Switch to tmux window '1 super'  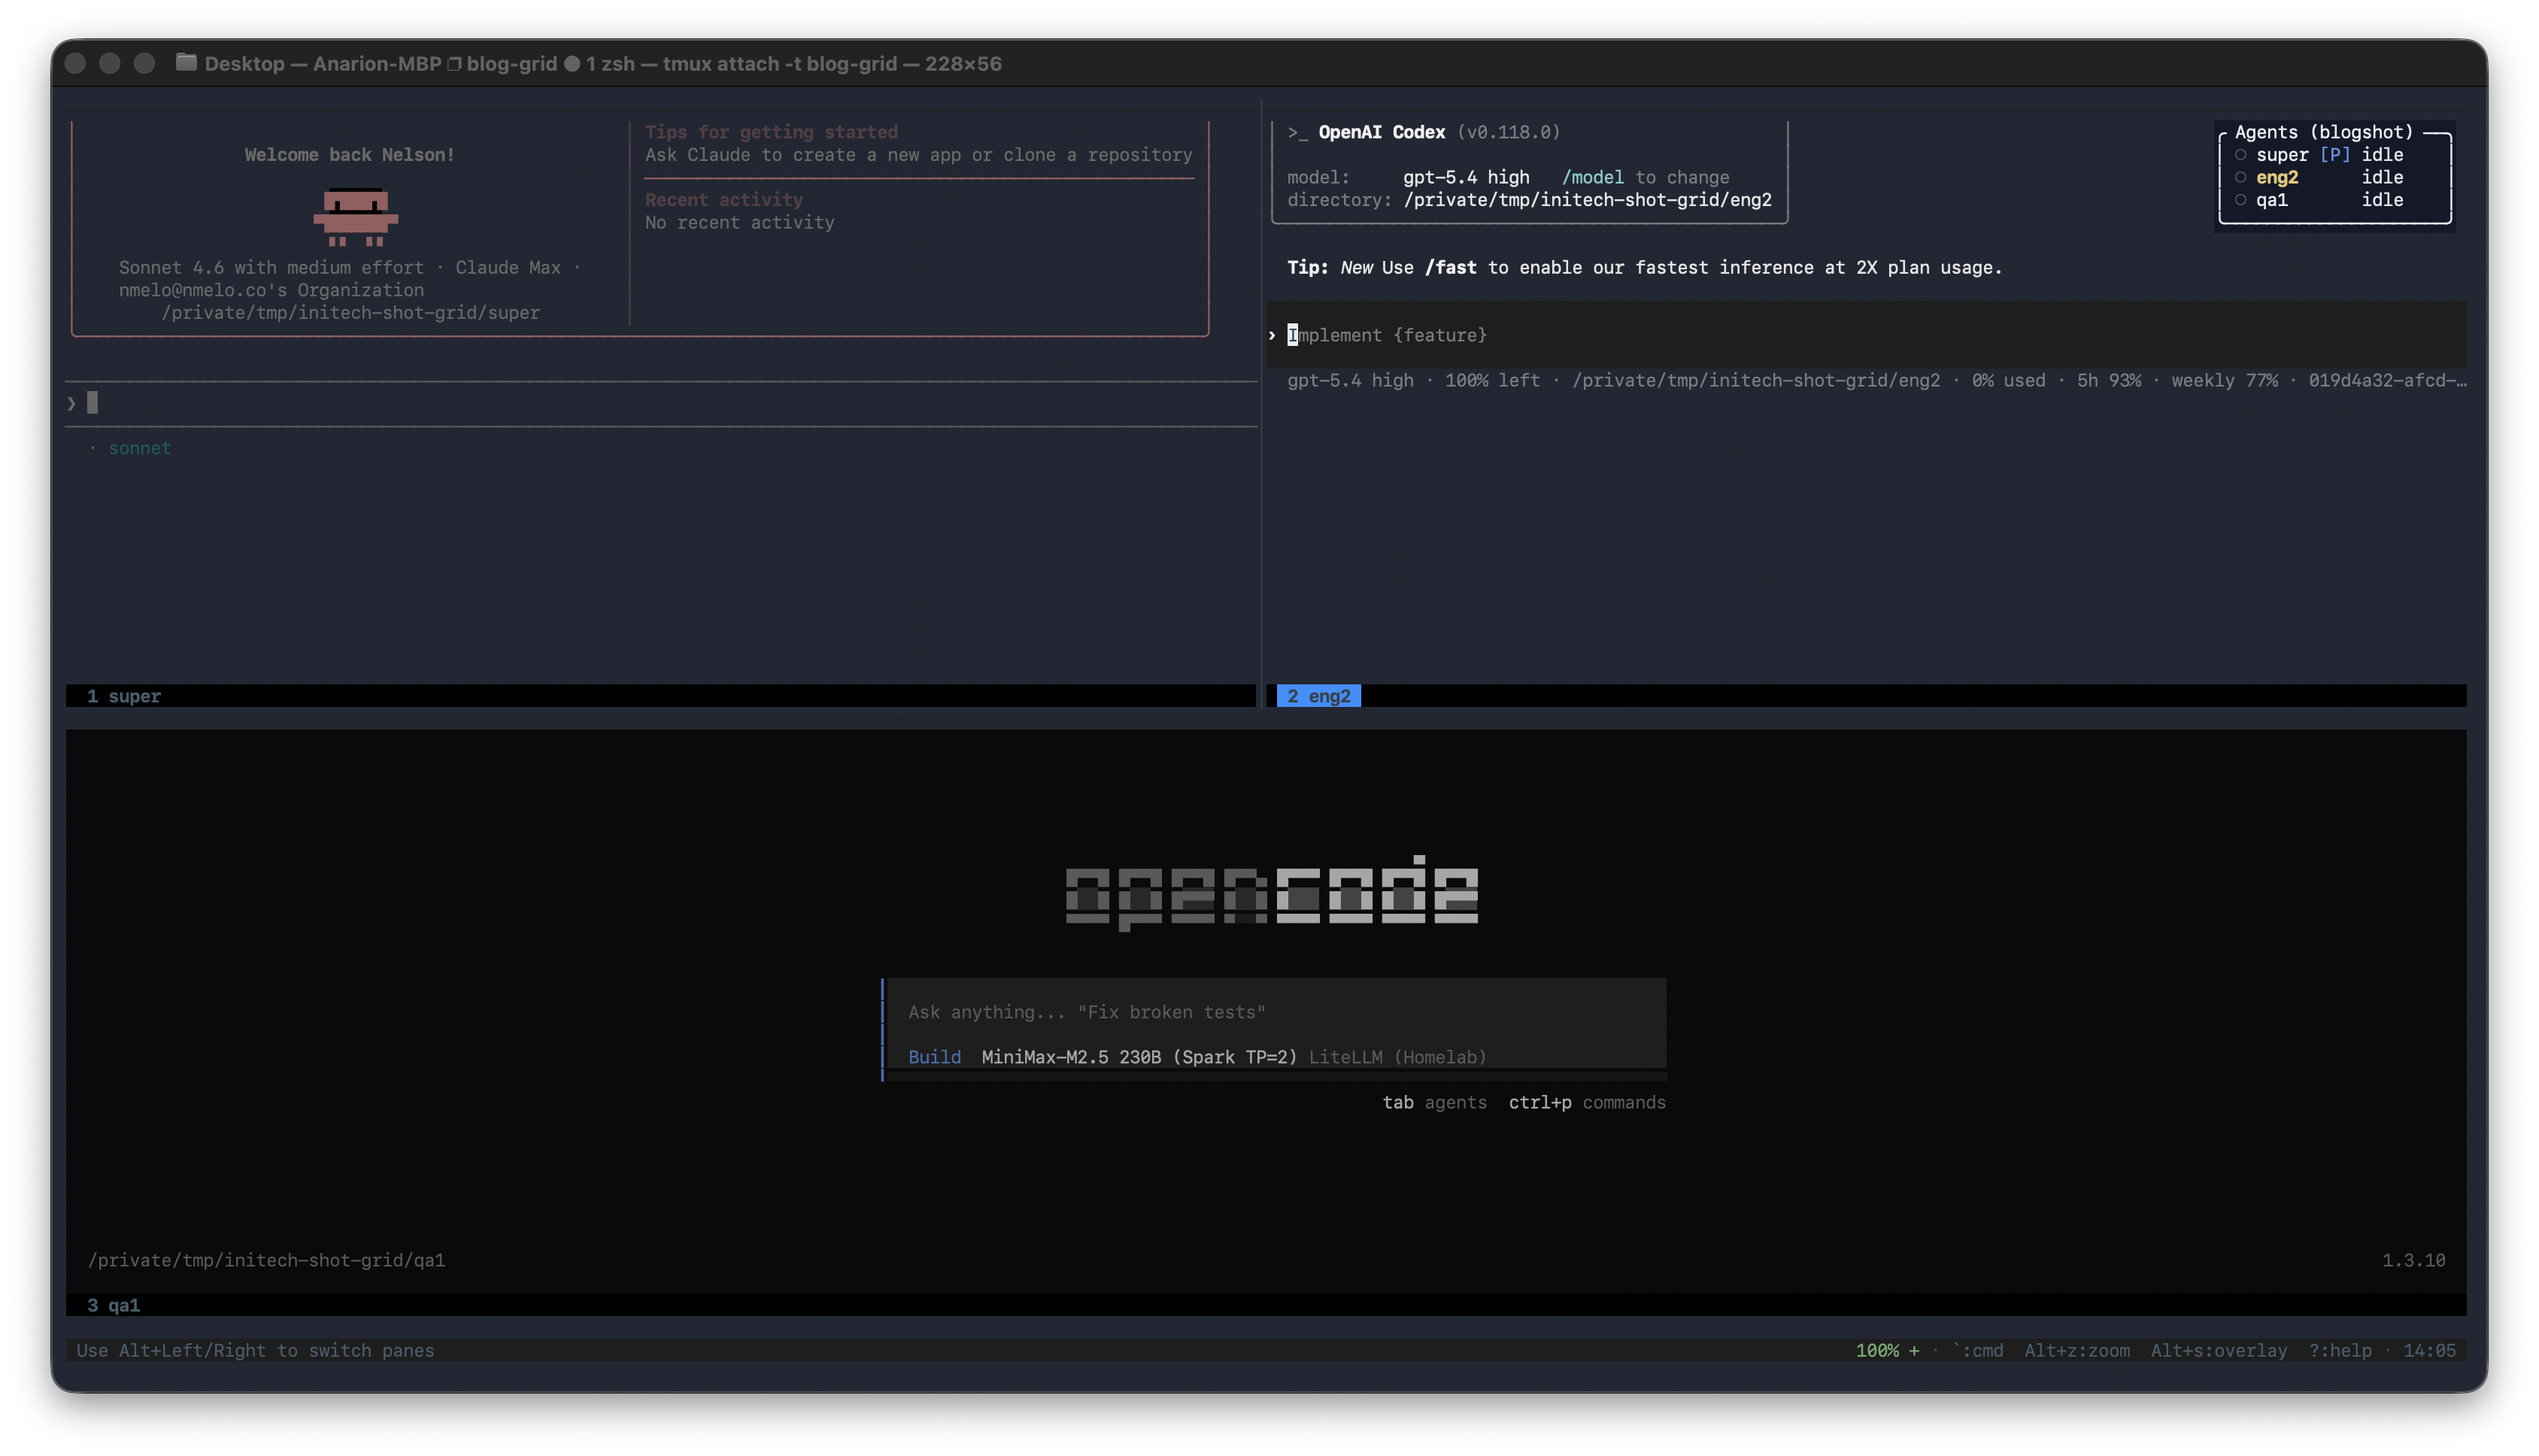124,696
